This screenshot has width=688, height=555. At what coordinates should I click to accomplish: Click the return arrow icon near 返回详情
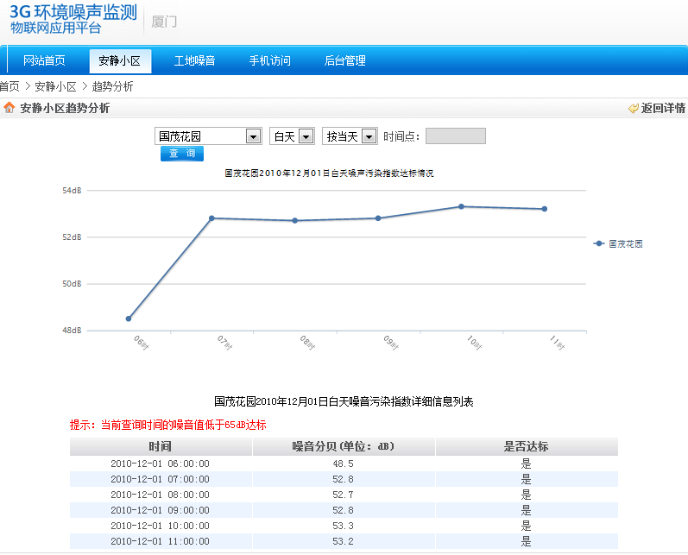[x=633, y=108]
